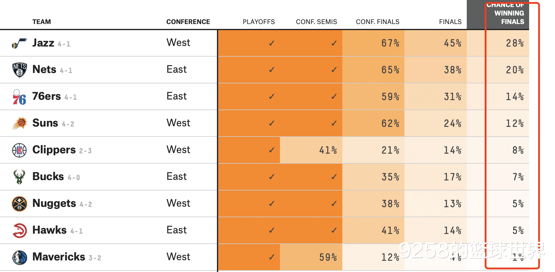Screen dimensions: 555x272
Task: Sort table by PLAYOFFS column
Action: point(259,22)
